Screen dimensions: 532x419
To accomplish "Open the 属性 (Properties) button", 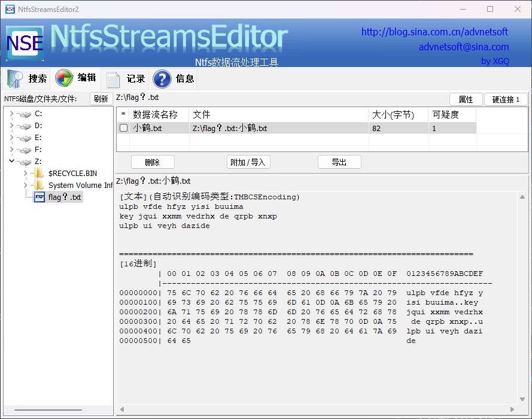I will pyautogui.click(x=466, y=99).
